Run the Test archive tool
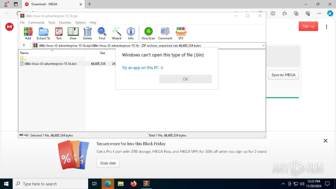336x189 pixels. pyautogui.click(x=59, y=33)
